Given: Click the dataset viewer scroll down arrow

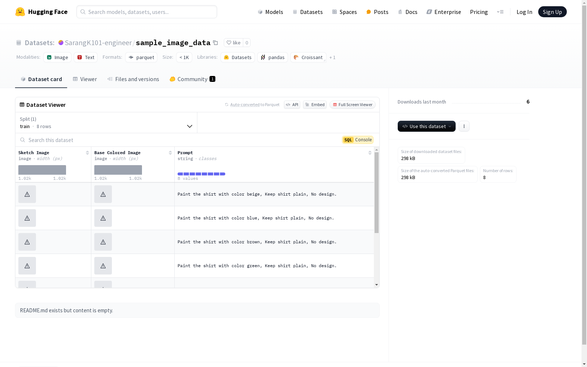Looking at the screenshot, I should click(x=376, y=285).
